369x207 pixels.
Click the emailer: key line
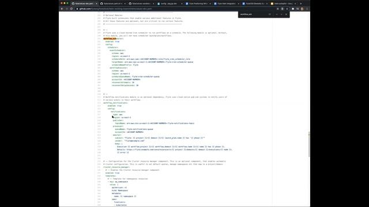click(117, 135)
